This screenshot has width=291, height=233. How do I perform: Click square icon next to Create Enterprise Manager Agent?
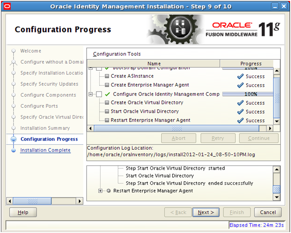click(x=107, y=85)
